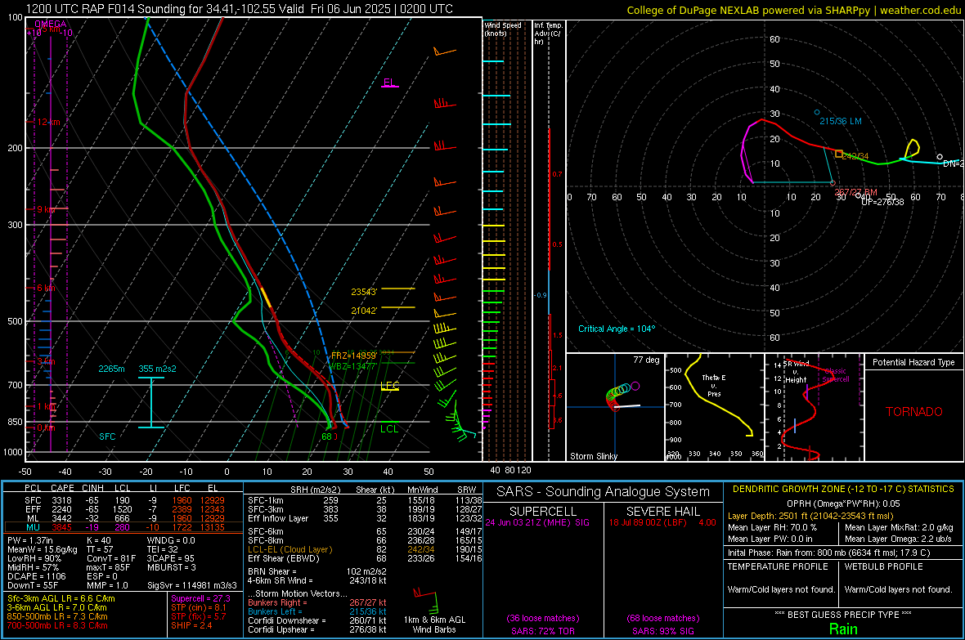Viewport: 965px width, 640px height.
Task: Click the 23543' height label
Action: point(364,292)
